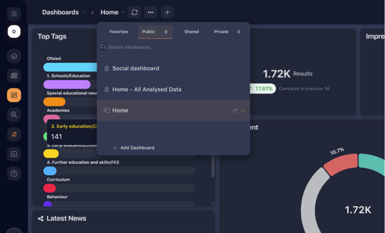The image size is (385, 233).
Task: Open the analytics search sidebar icon
Action: click(x=14, y=115)
